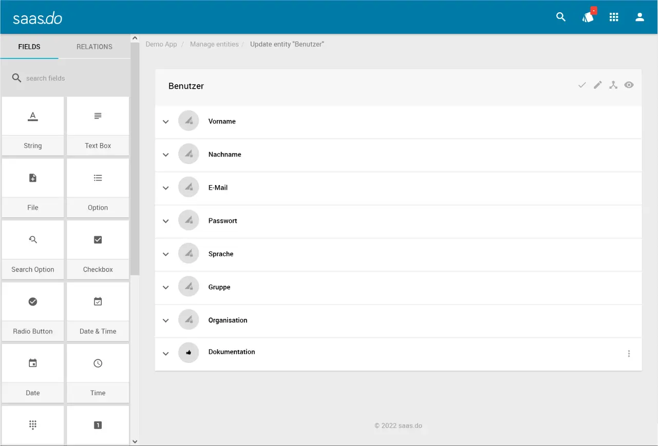The image size is (658, 446).
Task: Expand the Organisation field chevron
Action: click(166, 321)
